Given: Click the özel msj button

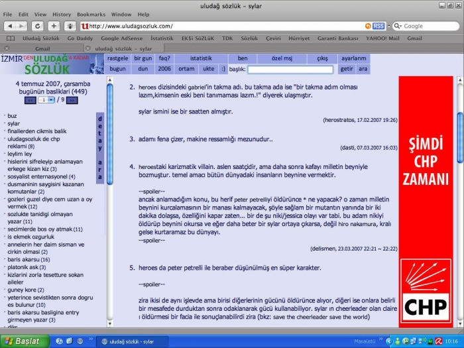Looking at the screenshot, I should 282,58.
